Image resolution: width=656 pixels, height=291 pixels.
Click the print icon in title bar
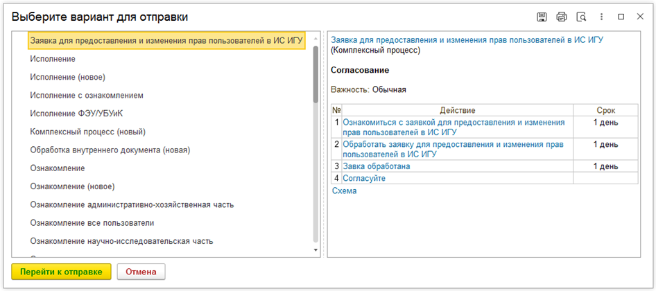point(561,17)
